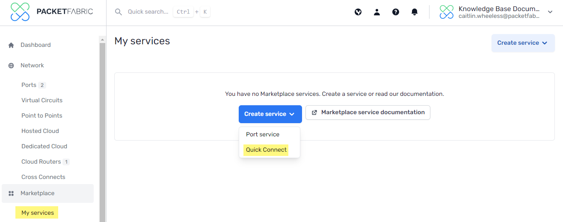Click the Ports count badge 2
563x222 pixels.
tap(42, 85)
